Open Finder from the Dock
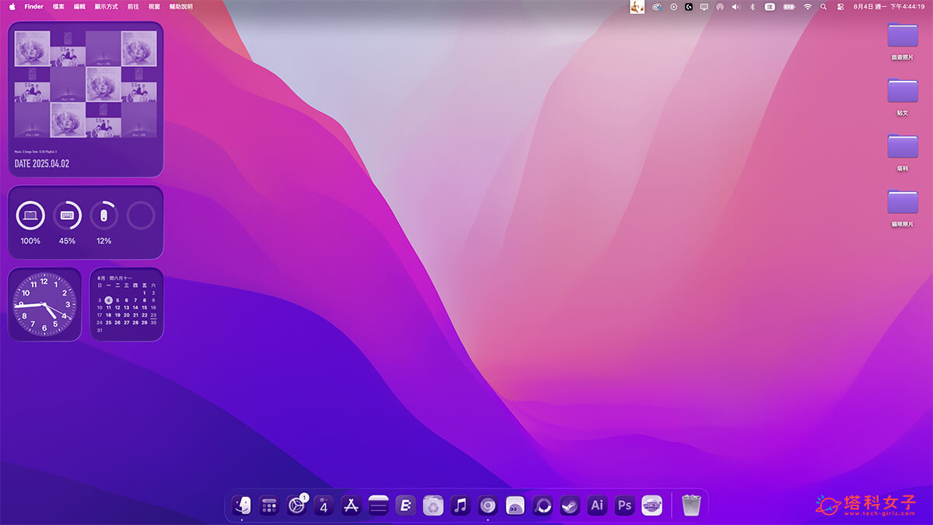The height and width of the screenshot is (525, 933). coord(243,505)
